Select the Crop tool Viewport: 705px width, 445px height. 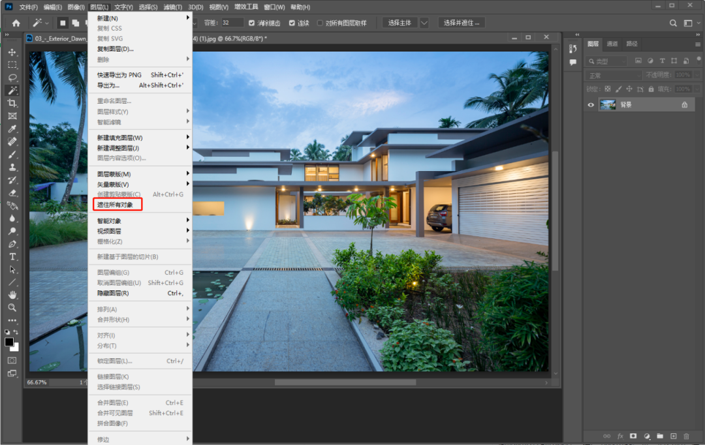(x=12, y=103)
